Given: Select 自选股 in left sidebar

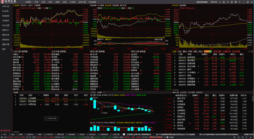Looking at the screenshot, I should coord(5,11).
